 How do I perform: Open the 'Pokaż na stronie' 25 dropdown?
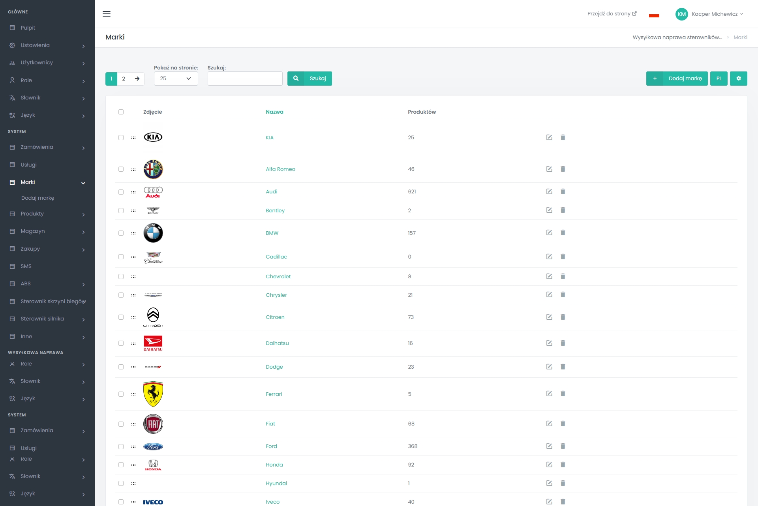[x=176, y=79]
